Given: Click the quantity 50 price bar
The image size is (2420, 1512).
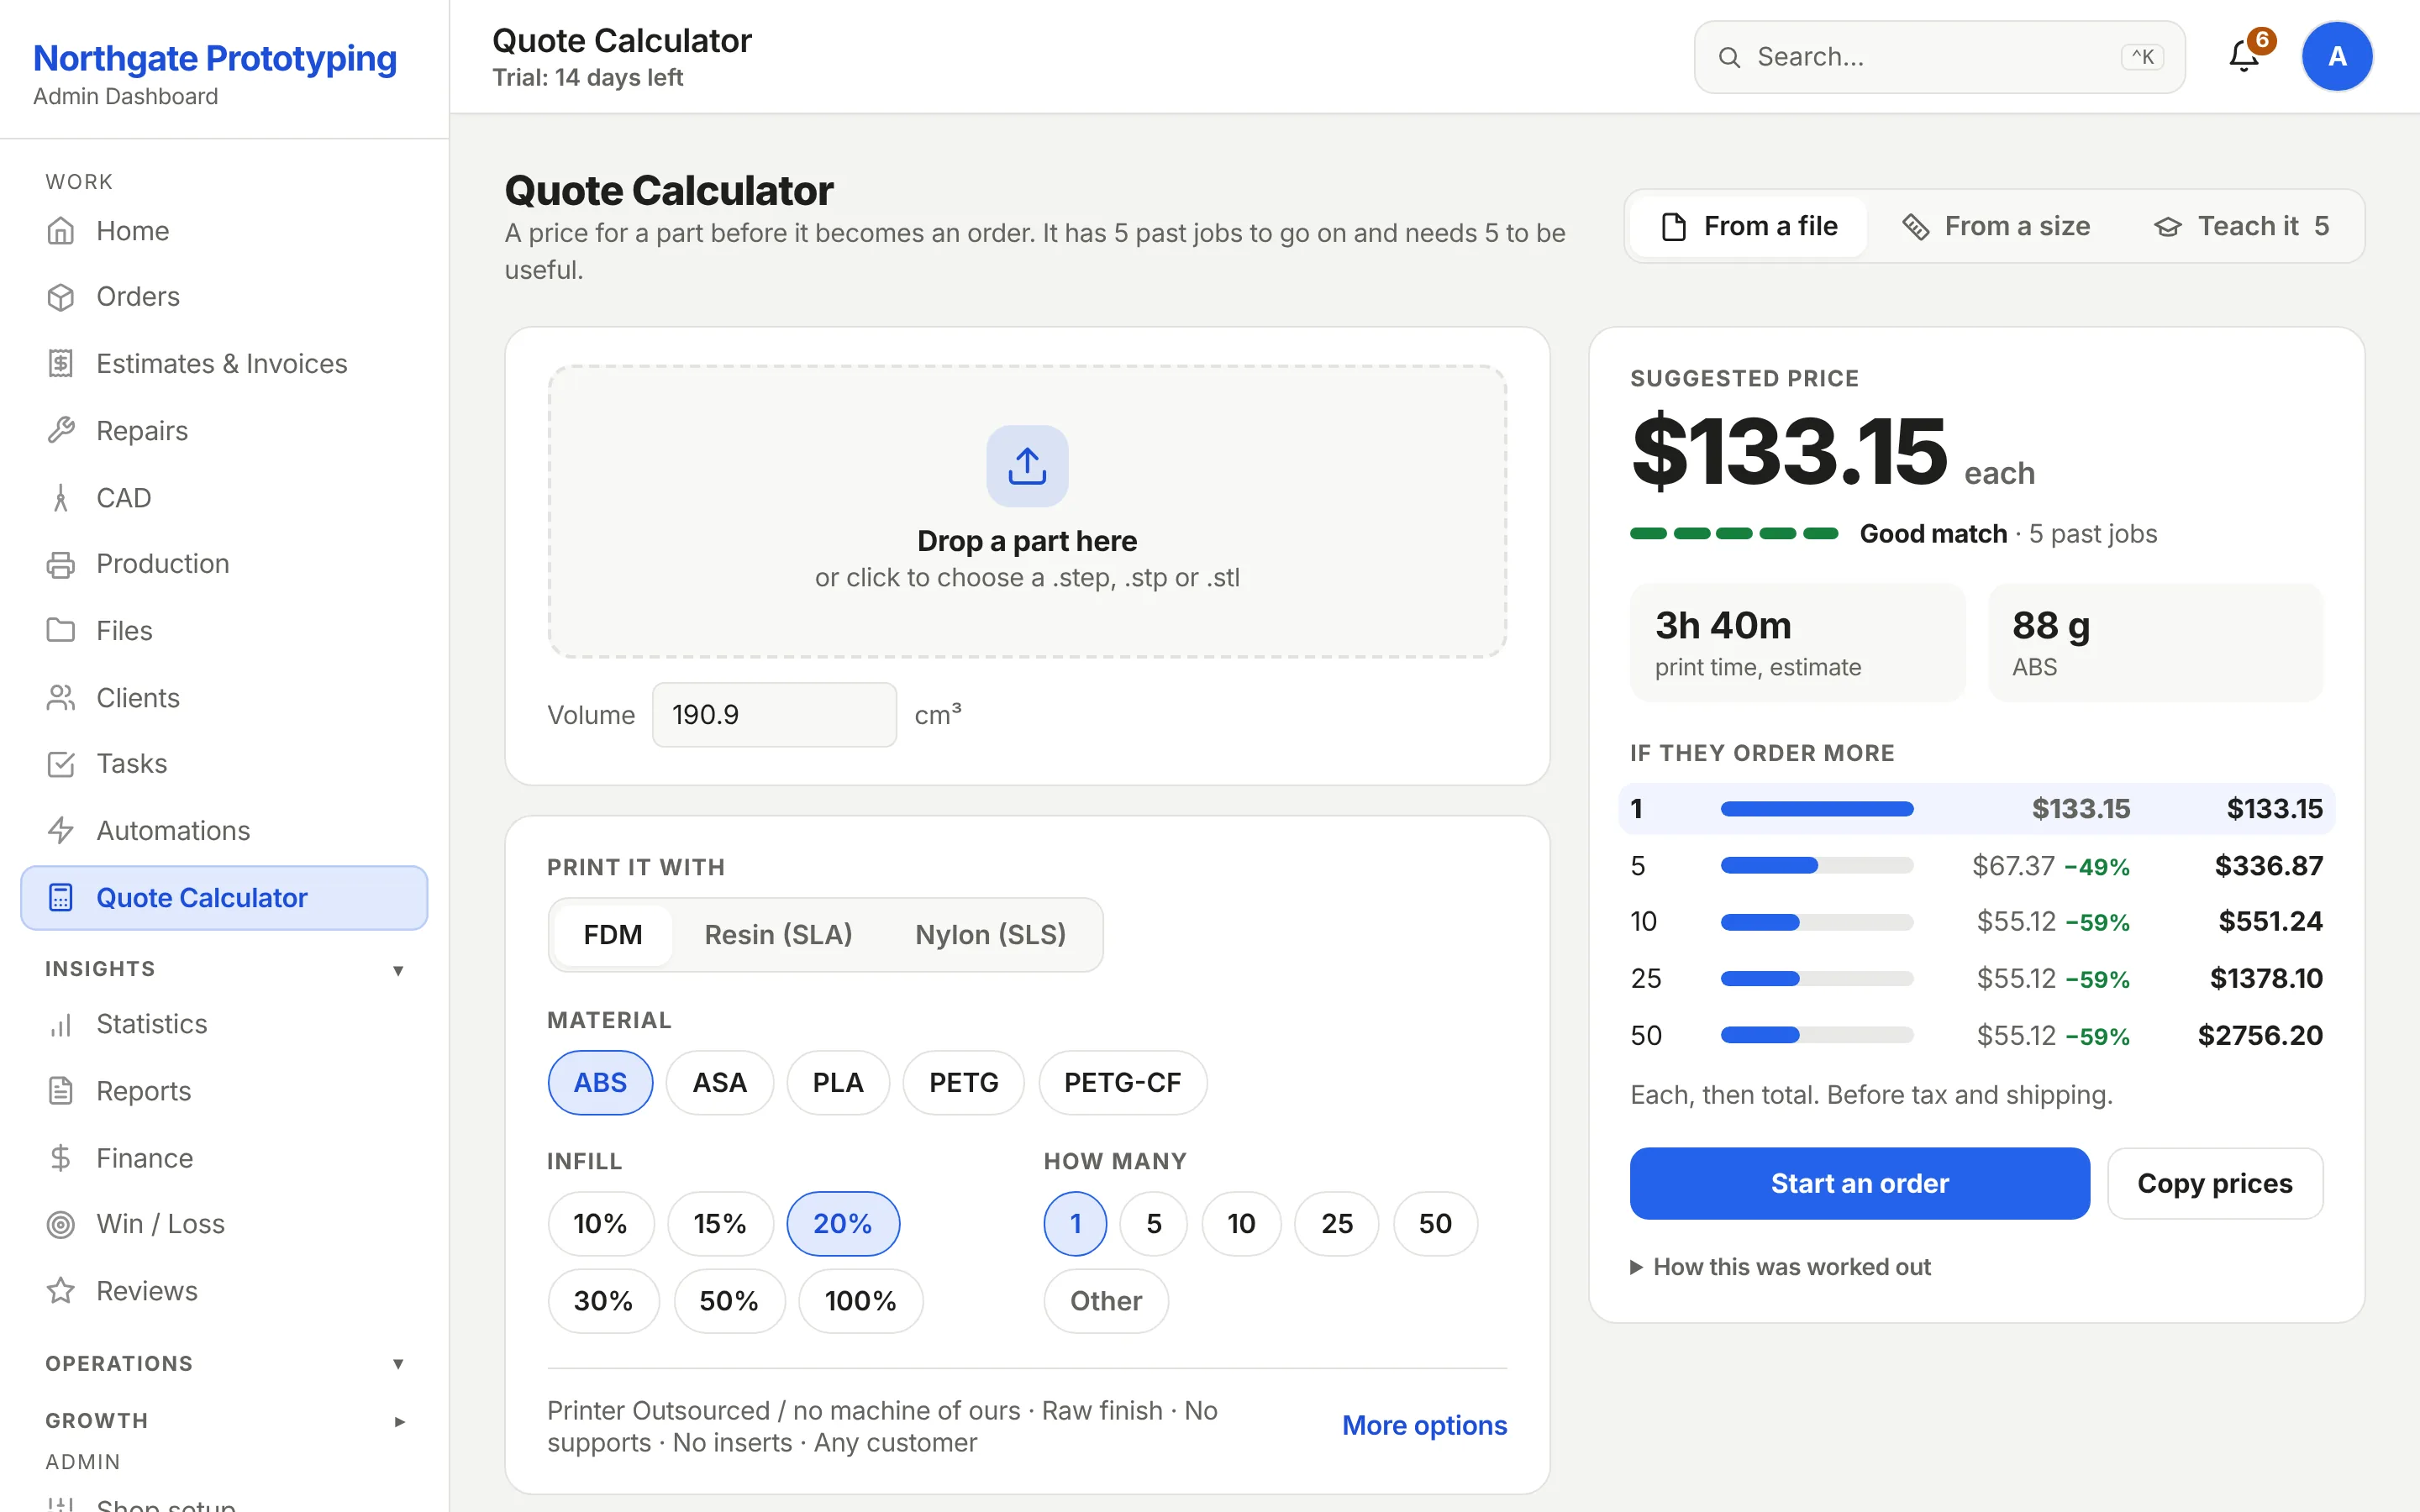Looking at the screenshot, I should (1817, 1036).
